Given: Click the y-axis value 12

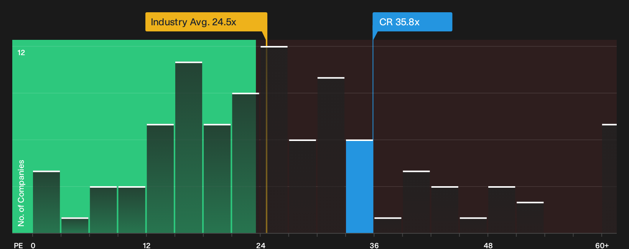Looking at the screenshot, I should coord(21,52).
